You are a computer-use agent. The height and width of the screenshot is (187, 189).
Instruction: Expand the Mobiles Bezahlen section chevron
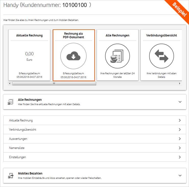coord(180,176)
